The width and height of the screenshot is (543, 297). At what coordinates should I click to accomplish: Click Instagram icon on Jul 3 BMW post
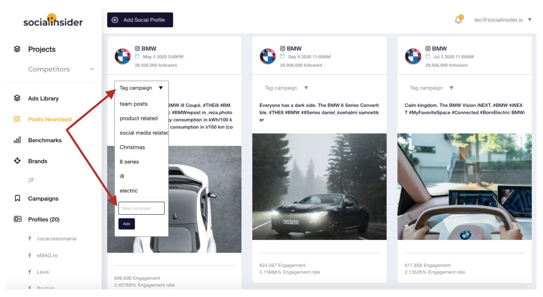click(x=428, y=49)
